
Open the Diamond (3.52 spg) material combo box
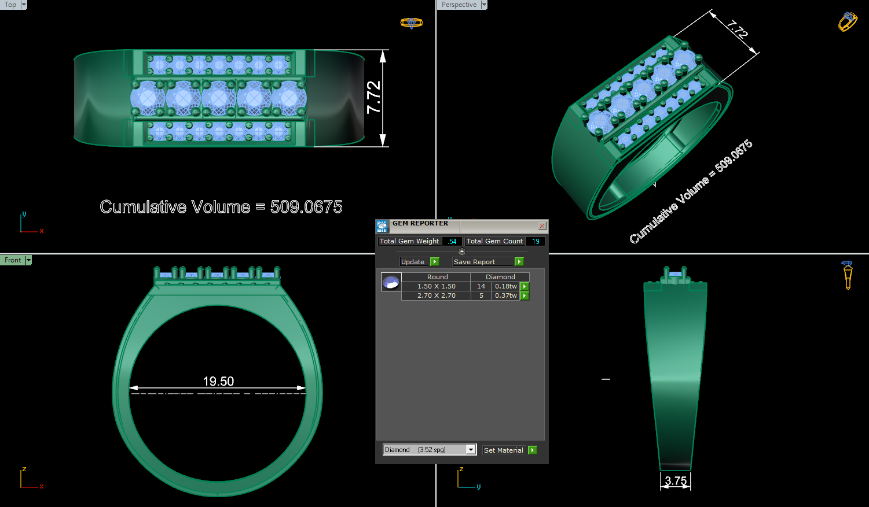point(471,449)
